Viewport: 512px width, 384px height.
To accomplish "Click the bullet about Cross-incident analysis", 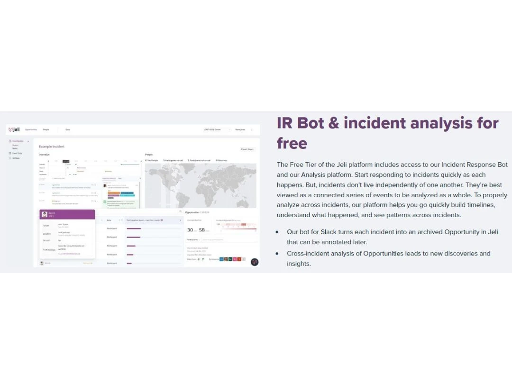I will 388,258.
